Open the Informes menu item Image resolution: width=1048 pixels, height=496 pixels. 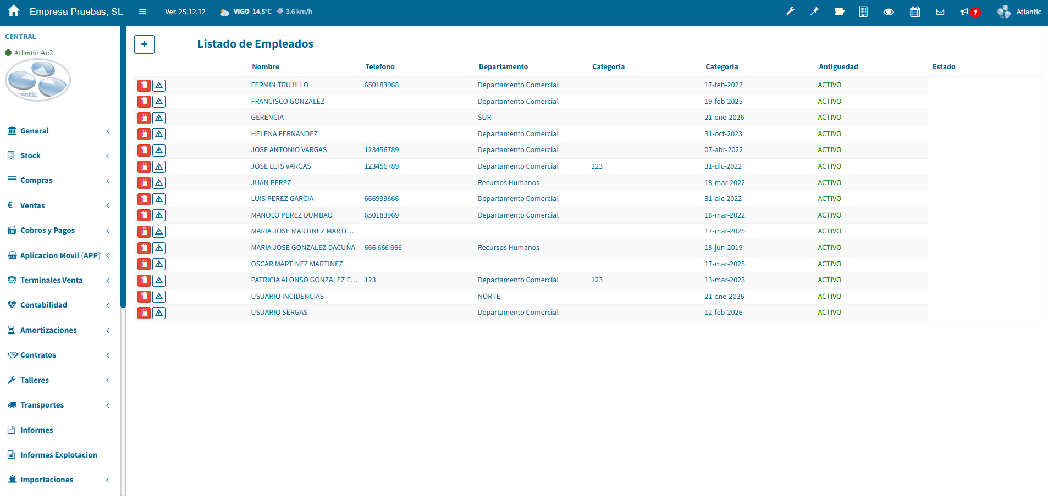pyautogui.click(x=36, y=430)
